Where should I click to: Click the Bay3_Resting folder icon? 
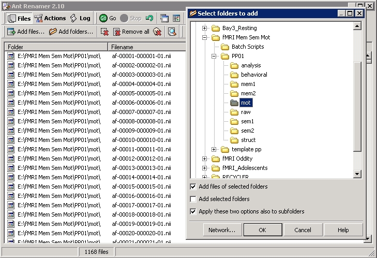[216, 28]
